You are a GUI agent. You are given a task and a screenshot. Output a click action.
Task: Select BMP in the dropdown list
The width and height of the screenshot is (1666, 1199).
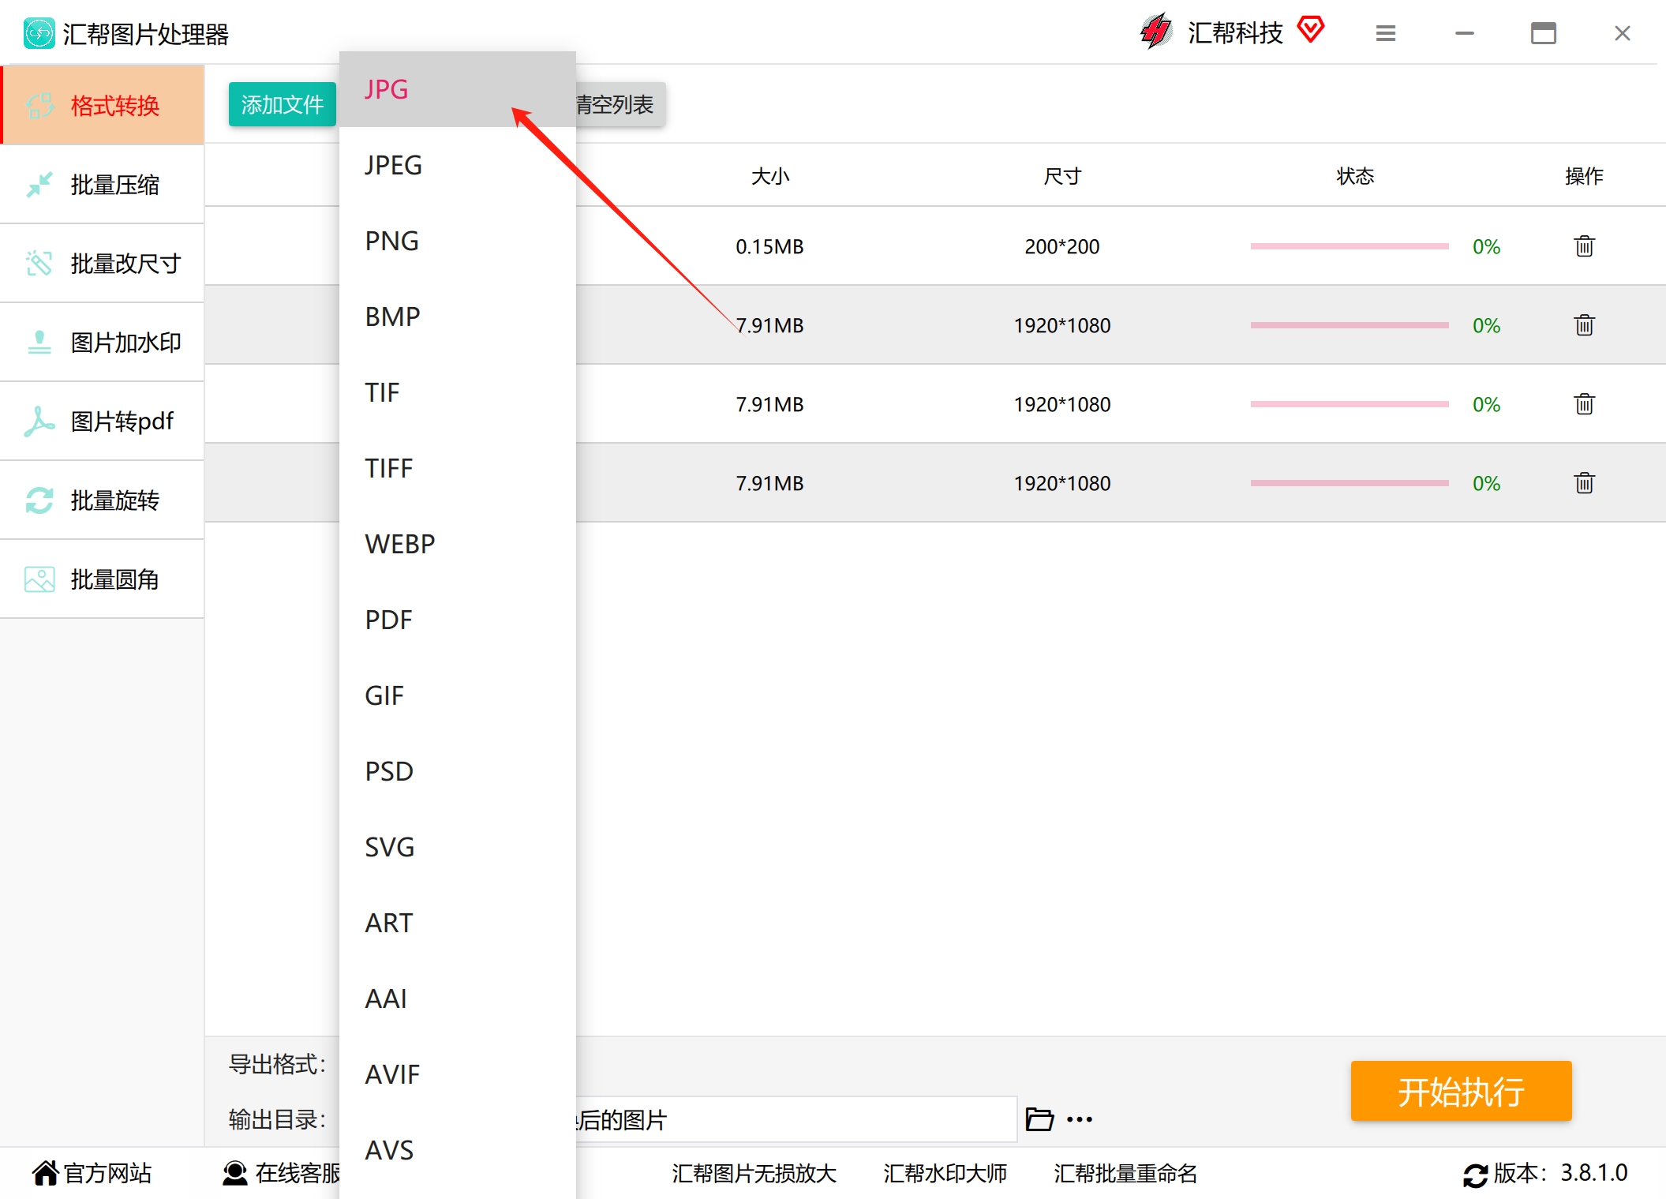[x=458, y=317]
